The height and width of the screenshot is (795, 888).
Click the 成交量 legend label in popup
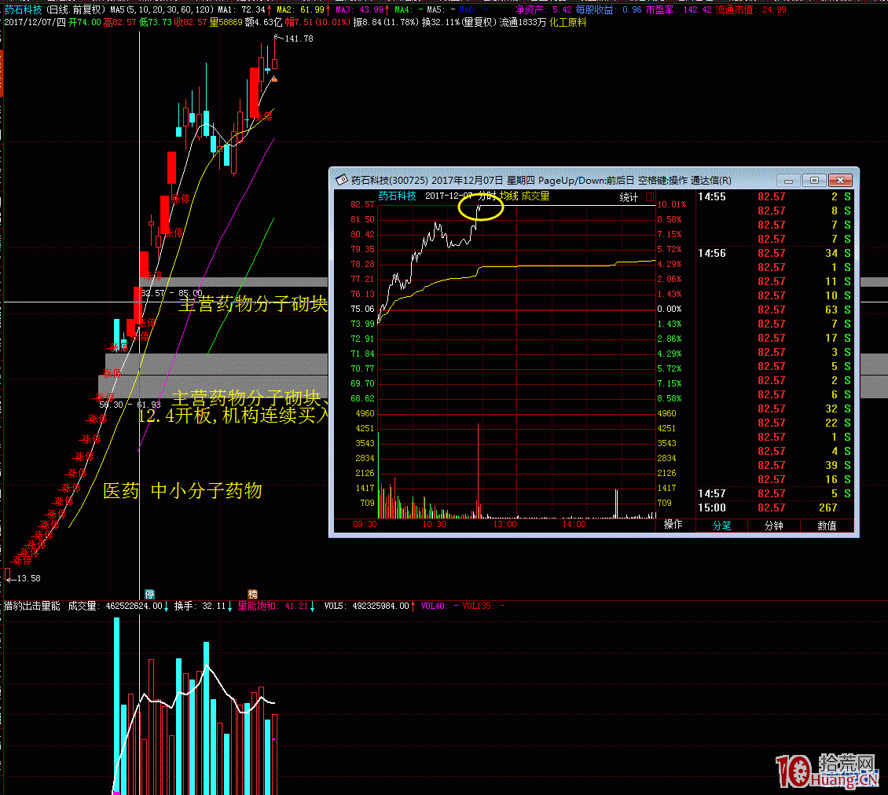tap(535, 196)
